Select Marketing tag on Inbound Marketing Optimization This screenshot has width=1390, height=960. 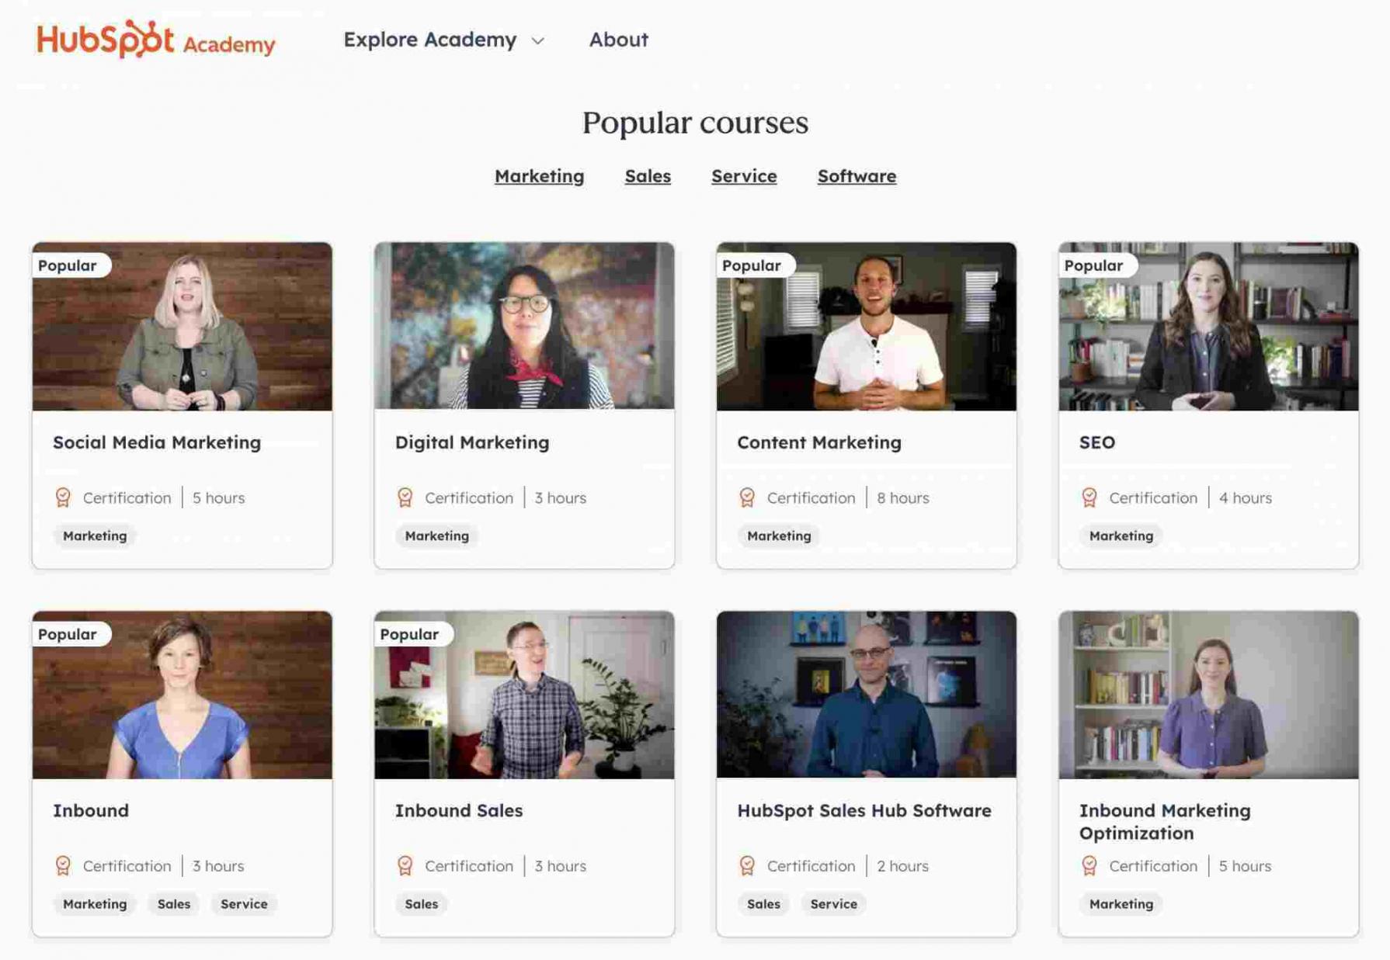1121,903
